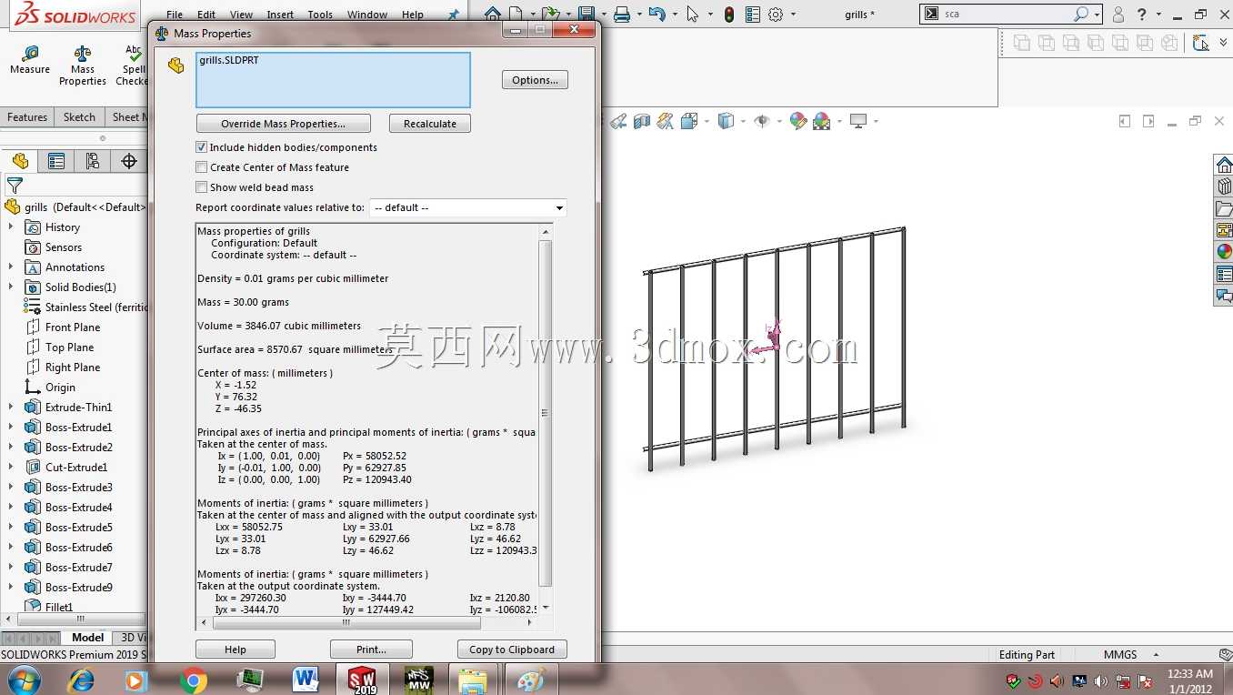Open the Tools menu
The height and width of the screenshot is (695, 1233).
point(320,15)
